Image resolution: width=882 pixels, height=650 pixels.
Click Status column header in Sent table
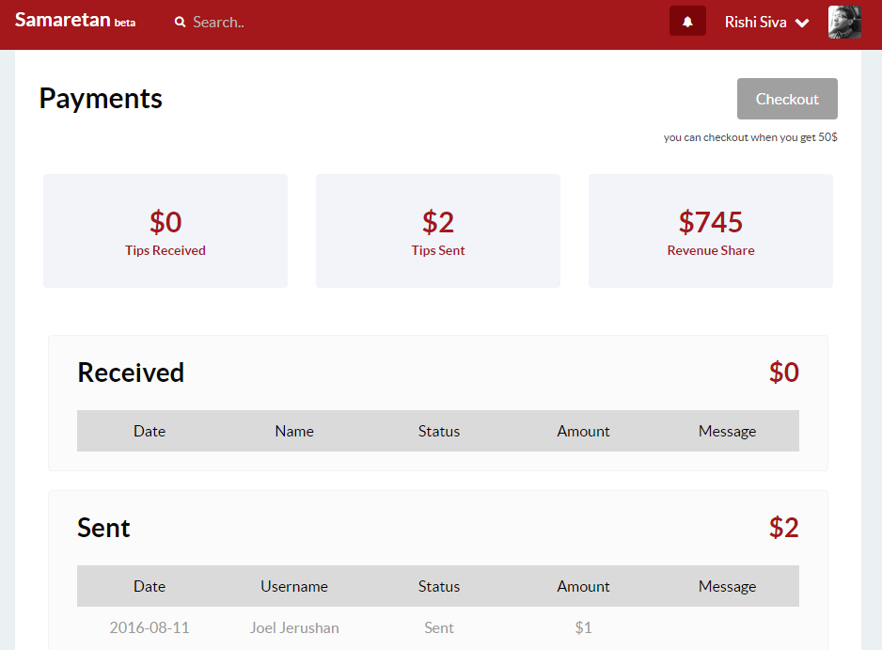pos(439,586)
